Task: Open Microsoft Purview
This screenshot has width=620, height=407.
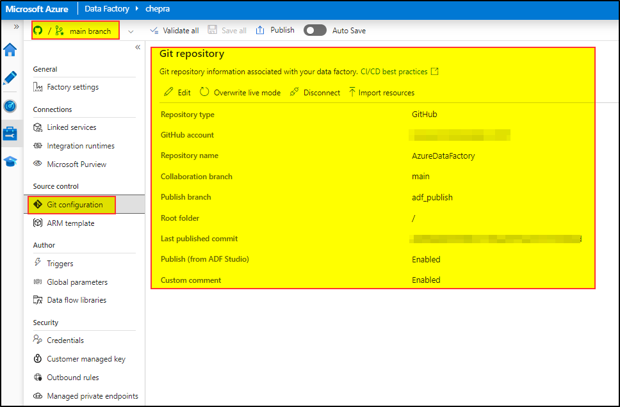Action: coord(77,164)
